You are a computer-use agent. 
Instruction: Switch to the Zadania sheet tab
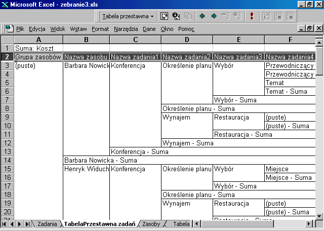point(47,223)
